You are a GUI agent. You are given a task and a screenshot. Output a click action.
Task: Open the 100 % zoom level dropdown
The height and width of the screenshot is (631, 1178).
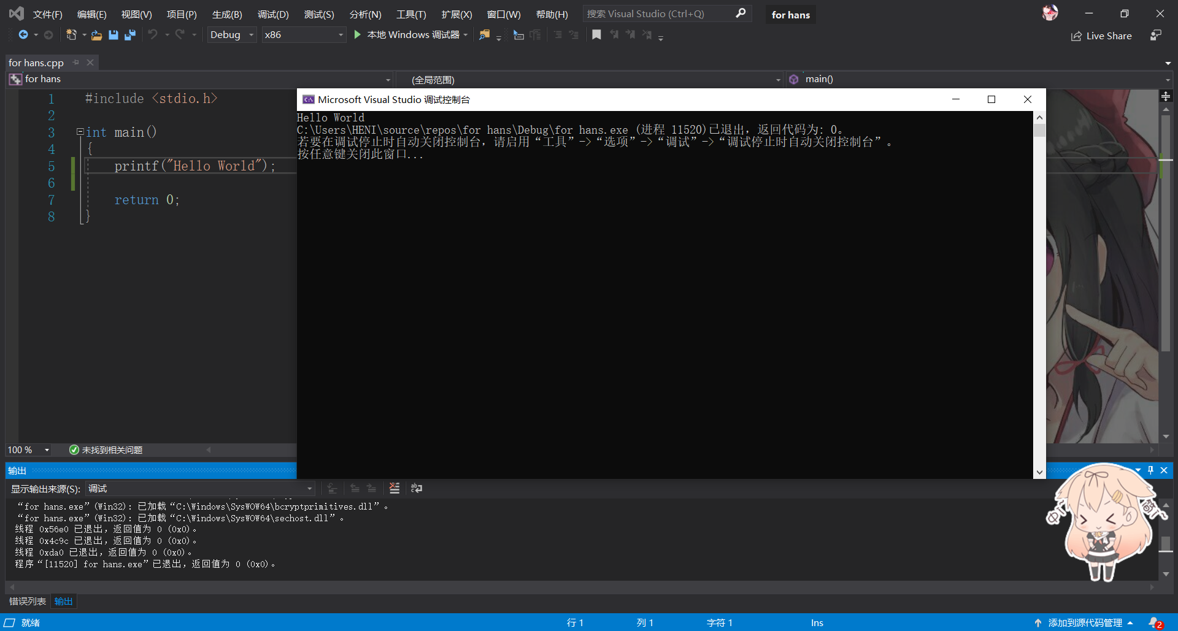point(29,450)
